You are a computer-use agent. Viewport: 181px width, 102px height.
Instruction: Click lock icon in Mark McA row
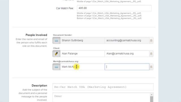pos(151,67)
